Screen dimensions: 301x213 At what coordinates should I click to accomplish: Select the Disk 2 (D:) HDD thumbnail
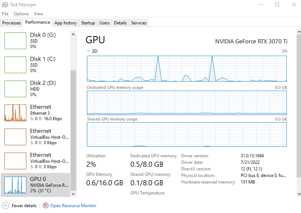(15, 88)
